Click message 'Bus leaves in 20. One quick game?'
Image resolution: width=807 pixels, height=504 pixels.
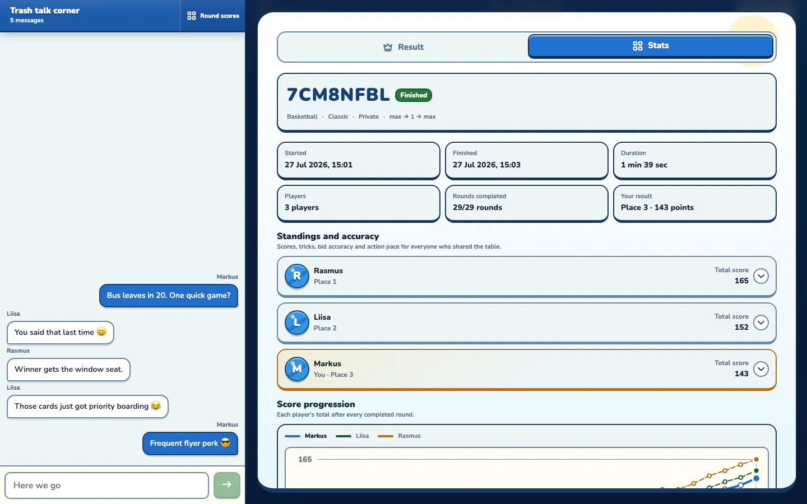pyautogui.click(x=169, y=296)
